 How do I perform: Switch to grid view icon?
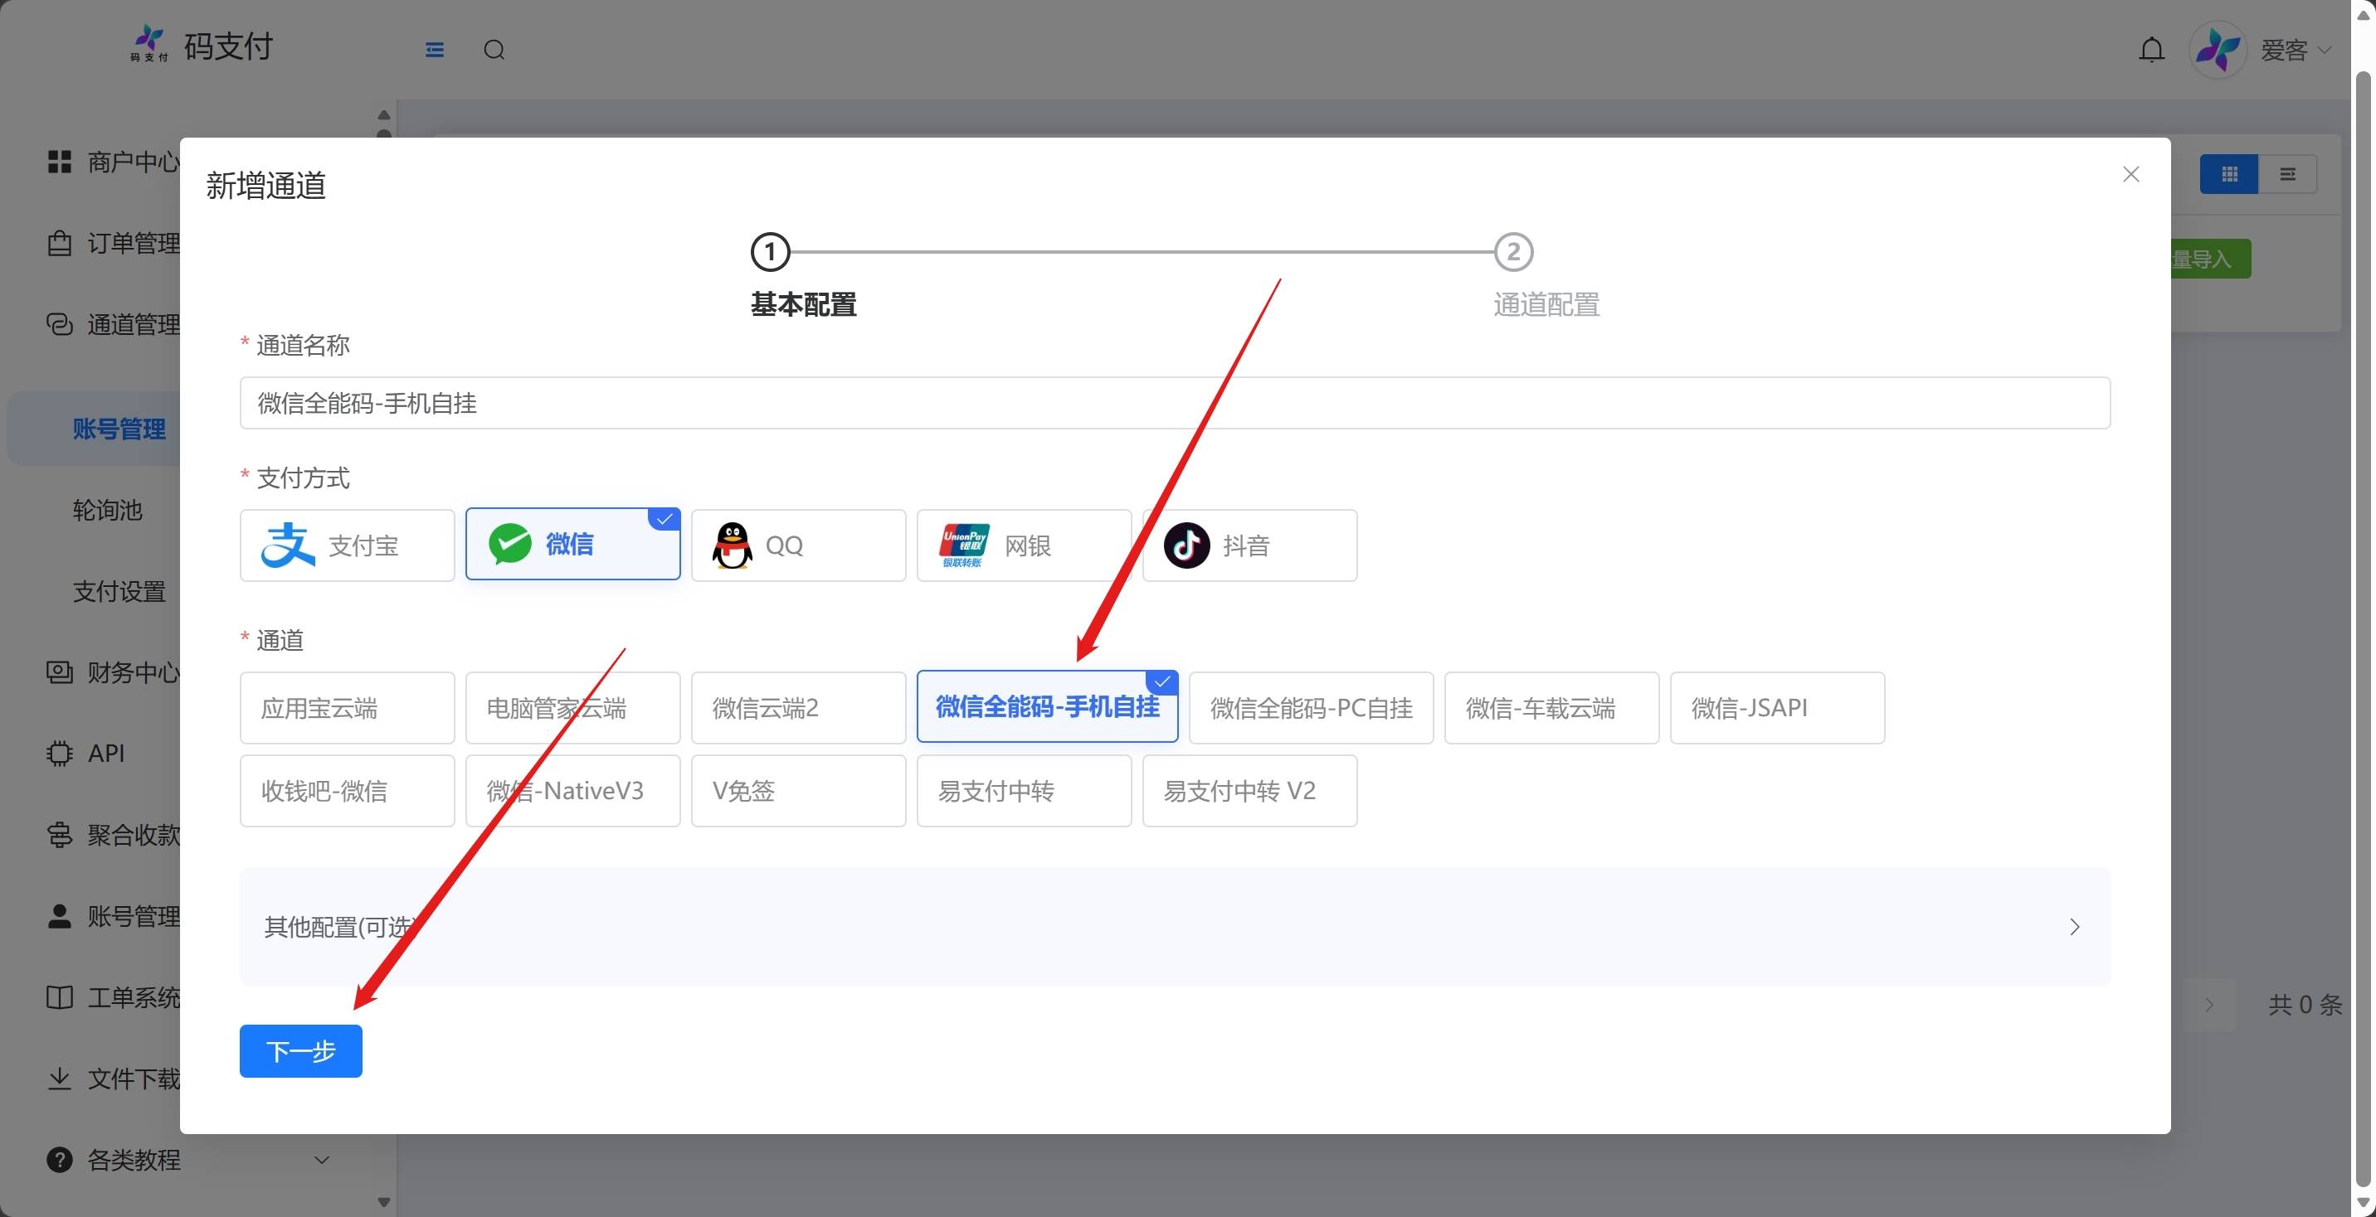tap(2229, 174)
